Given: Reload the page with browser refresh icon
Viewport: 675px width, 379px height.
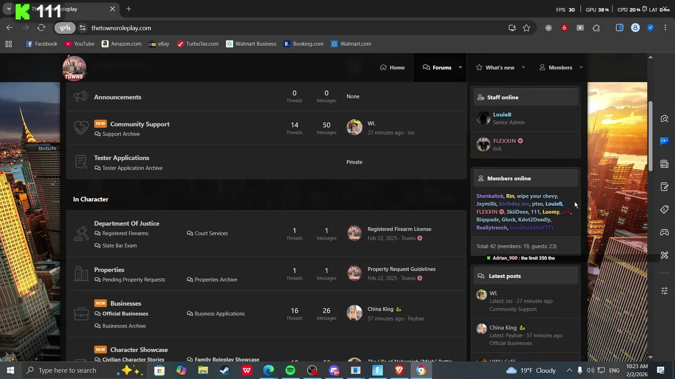Looking at the screenshot, I should pyautogui.click(x=41, y=28).
